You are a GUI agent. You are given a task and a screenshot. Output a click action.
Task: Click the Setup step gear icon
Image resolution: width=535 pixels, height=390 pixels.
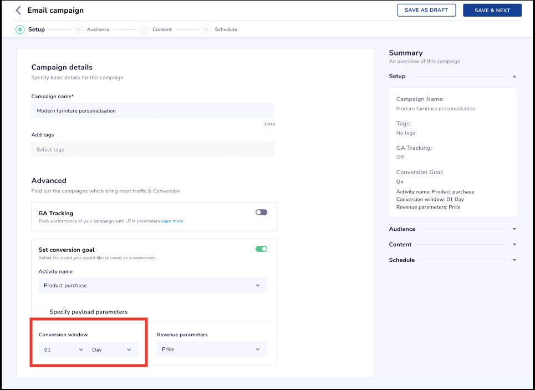20,29
